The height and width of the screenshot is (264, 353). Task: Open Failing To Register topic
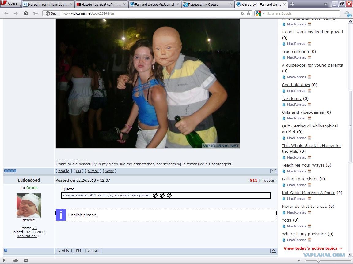(300, 179)
